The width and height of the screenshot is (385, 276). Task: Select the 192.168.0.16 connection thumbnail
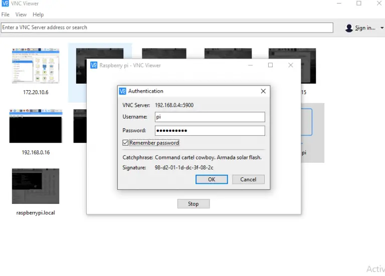point(36,126)
